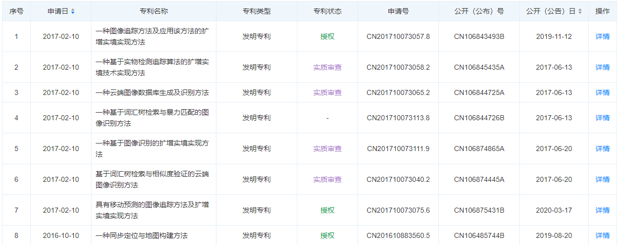Open 详情 for CN201710073057.8
Viewport: 618px width, 245px height.
602,36
